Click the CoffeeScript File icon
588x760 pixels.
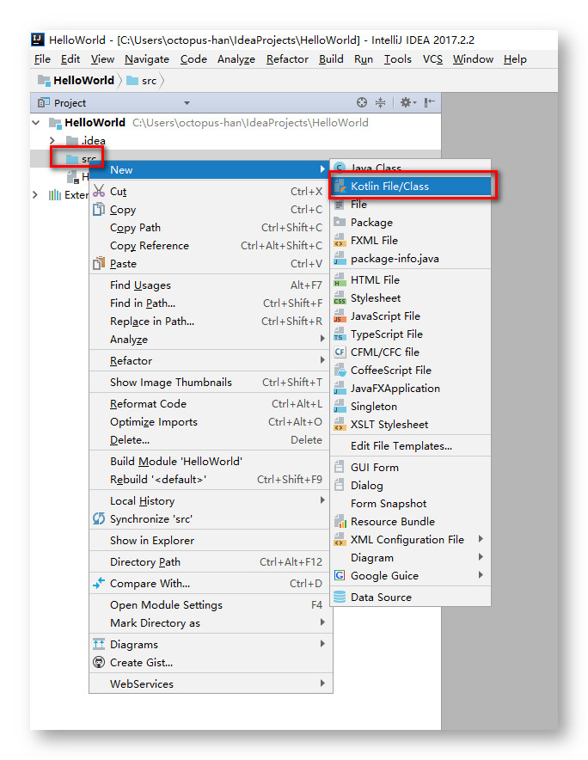340,371
